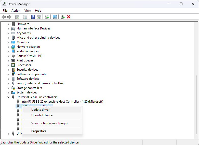Select the System devices icon
This screenshot has height=145, width=199.
tap(13, 92)
